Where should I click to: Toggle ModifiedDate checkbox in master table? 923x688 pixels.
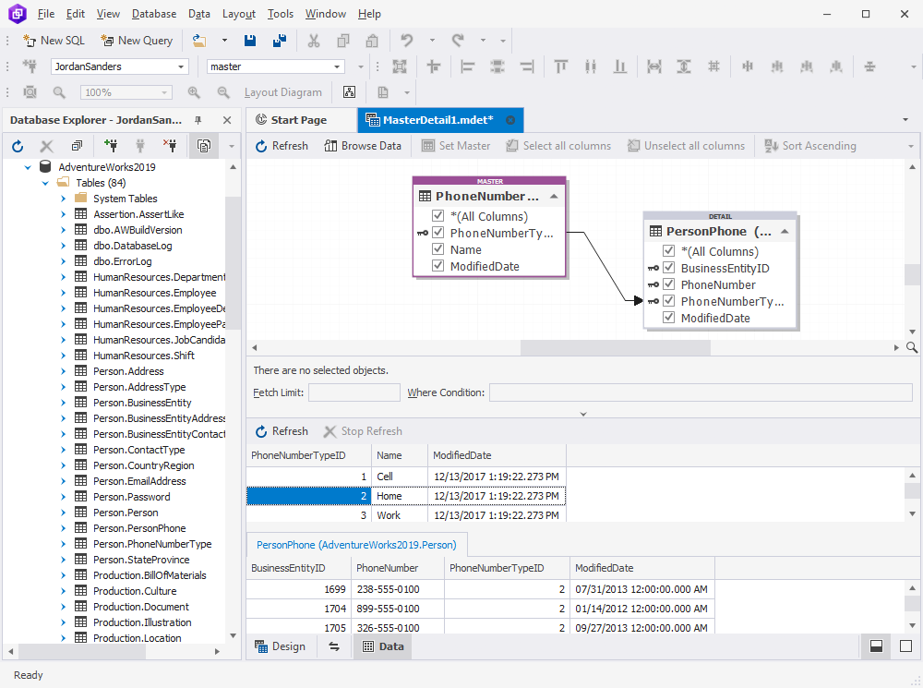click(438, 265)
